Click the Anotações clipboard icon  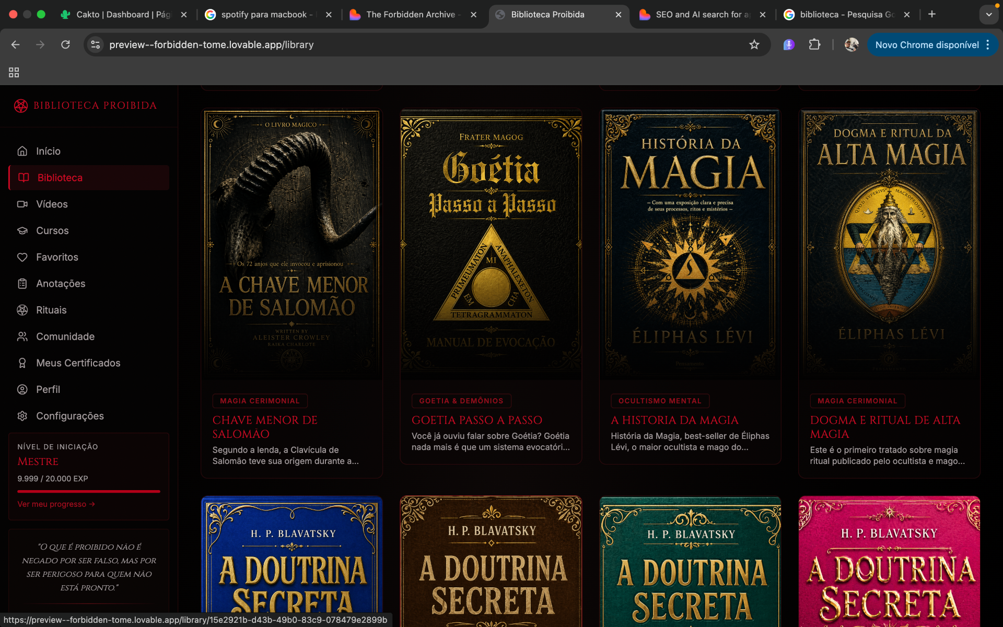coord(22,284)
